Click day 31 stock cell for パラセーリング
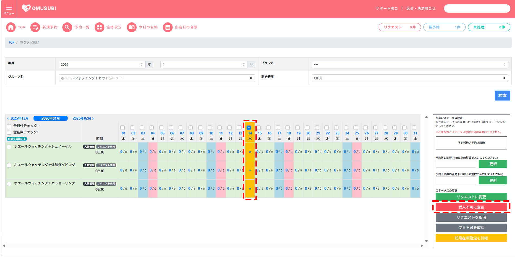 coord(415,189)
